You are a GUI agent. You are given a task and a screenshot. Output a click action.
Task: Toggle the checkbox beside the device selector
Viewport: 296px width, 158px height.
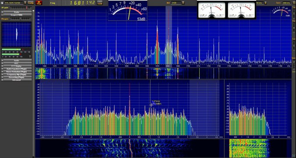click(x=2, y=3)
